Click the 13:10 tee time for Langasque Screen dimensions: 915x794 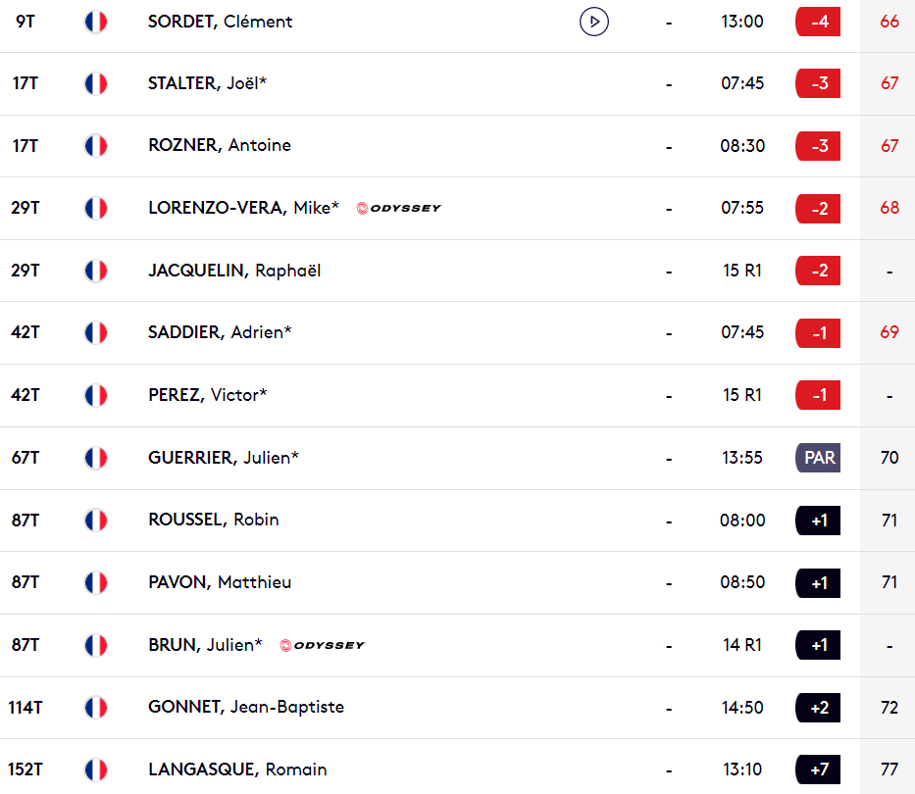click(742, 769)
